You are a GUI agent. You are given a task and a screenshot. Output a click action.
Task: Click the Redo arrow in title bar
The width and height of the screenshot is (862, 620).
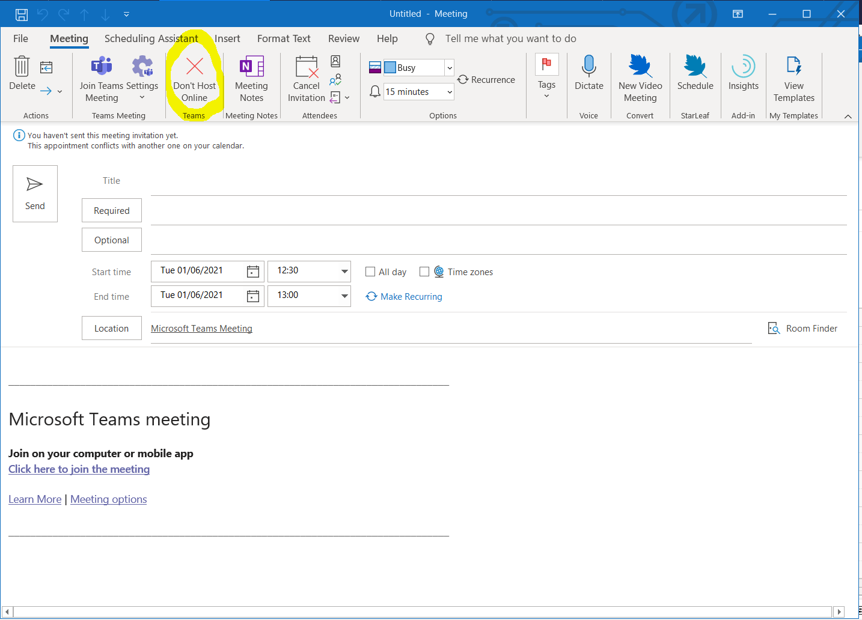[x=64, y=14]
